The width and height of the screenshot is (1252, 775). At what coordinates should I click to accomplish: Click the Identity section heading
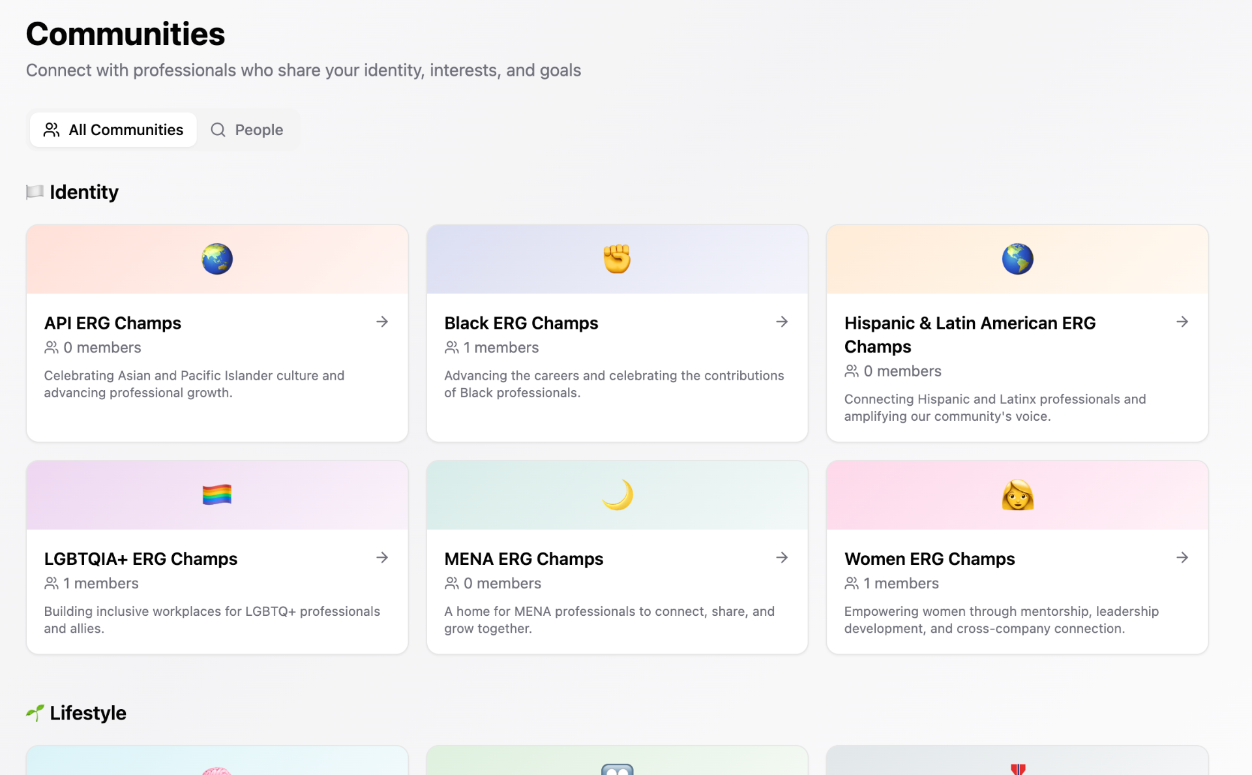84,192
